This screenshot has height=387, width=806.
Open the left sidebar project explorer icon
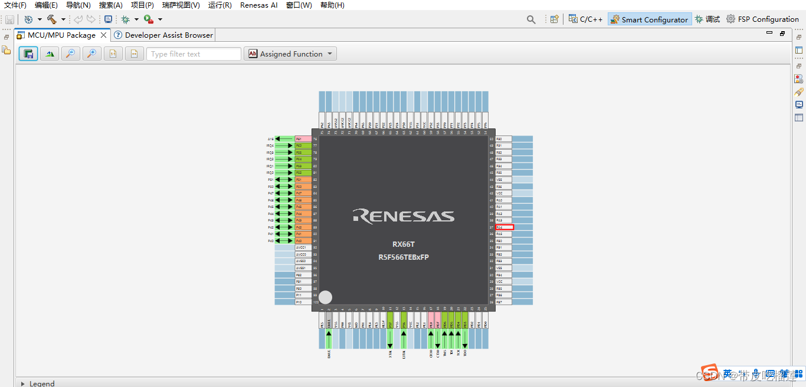tap(6, 50)
